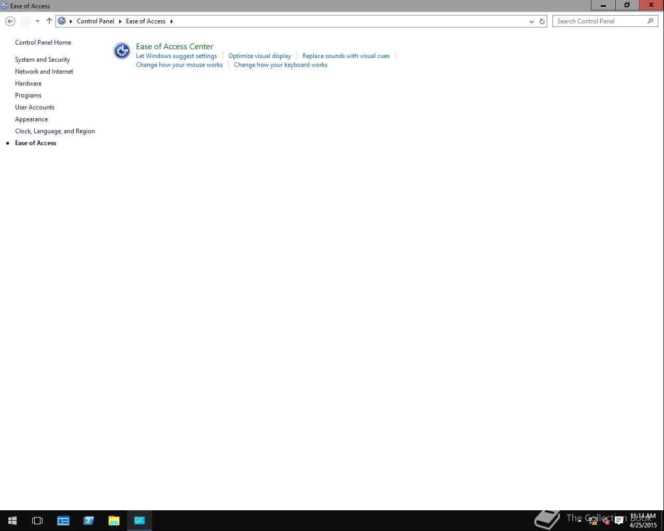Click the Control Panel icon in address bar
The height and width of the screenshot is (531, 664).
(62, 21)
